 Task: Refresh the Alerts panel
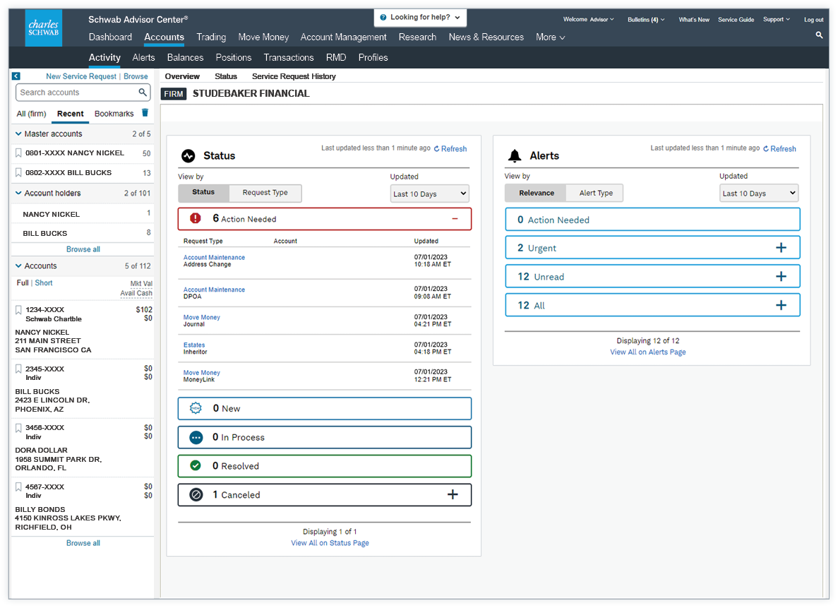(x=779, y=149)
